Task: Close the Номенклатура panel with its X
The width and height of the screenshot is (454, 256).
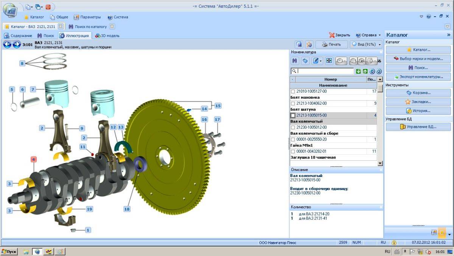Action: coord(381,52)
